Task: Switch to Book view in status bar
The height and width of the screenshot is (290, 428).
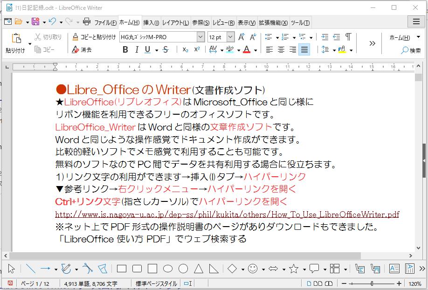Action: tap(329, 283)
